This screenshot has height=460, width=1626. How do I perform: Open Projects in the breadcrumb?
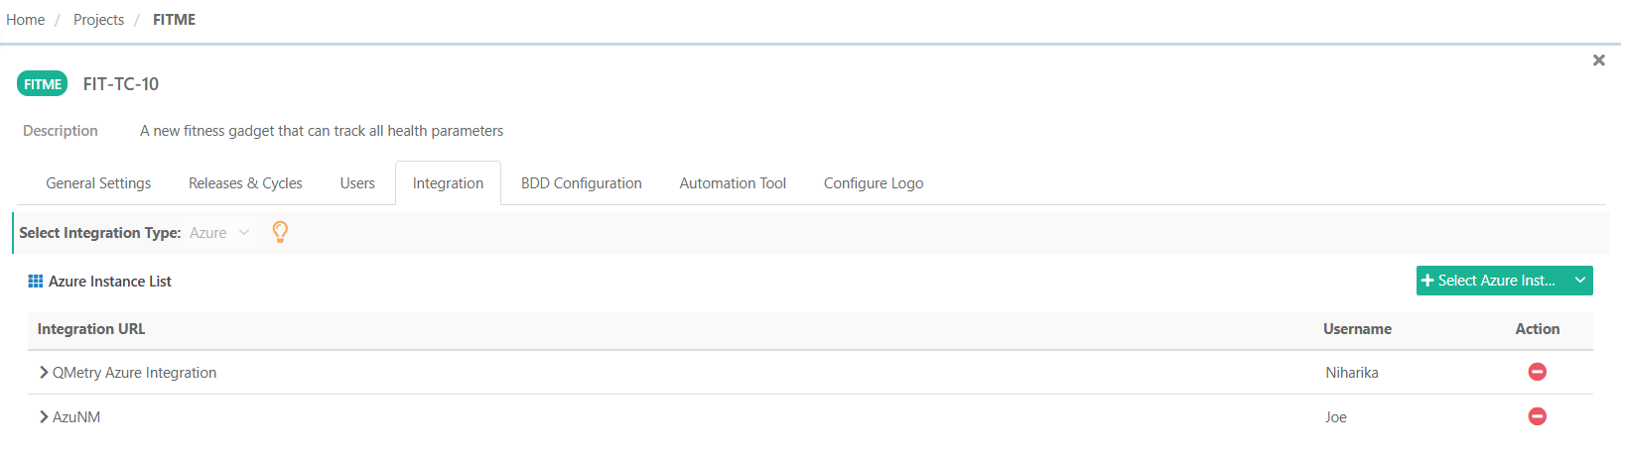(98, 20)
